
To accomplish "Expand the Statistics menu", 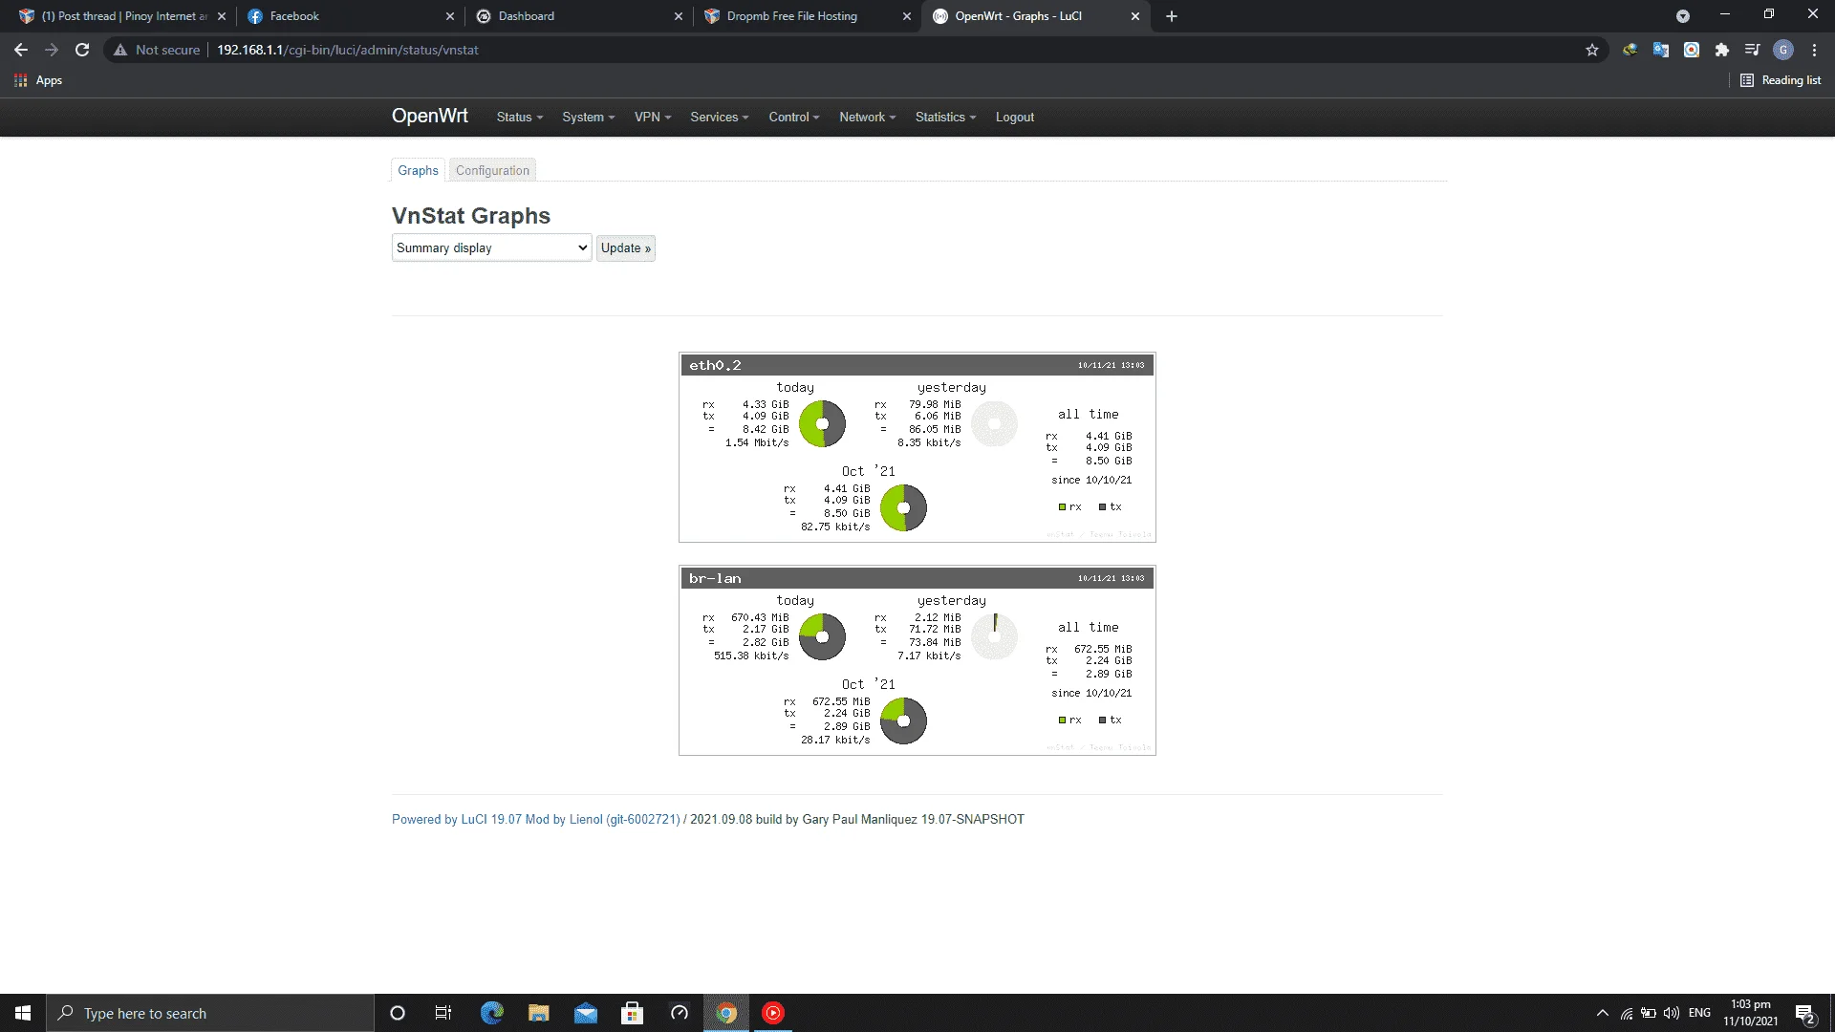I will click(946, 117).
